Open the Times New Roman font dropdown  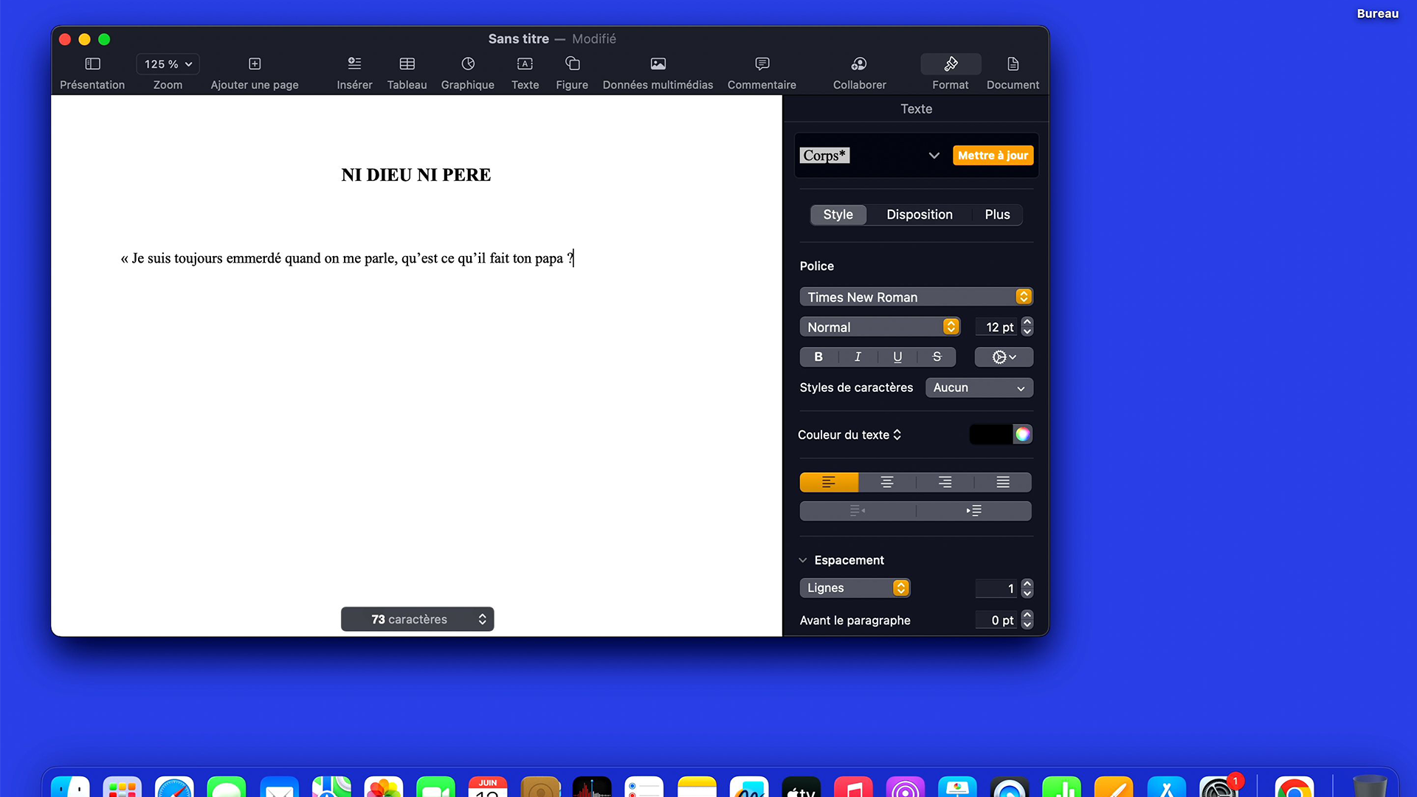click(916, 297)
